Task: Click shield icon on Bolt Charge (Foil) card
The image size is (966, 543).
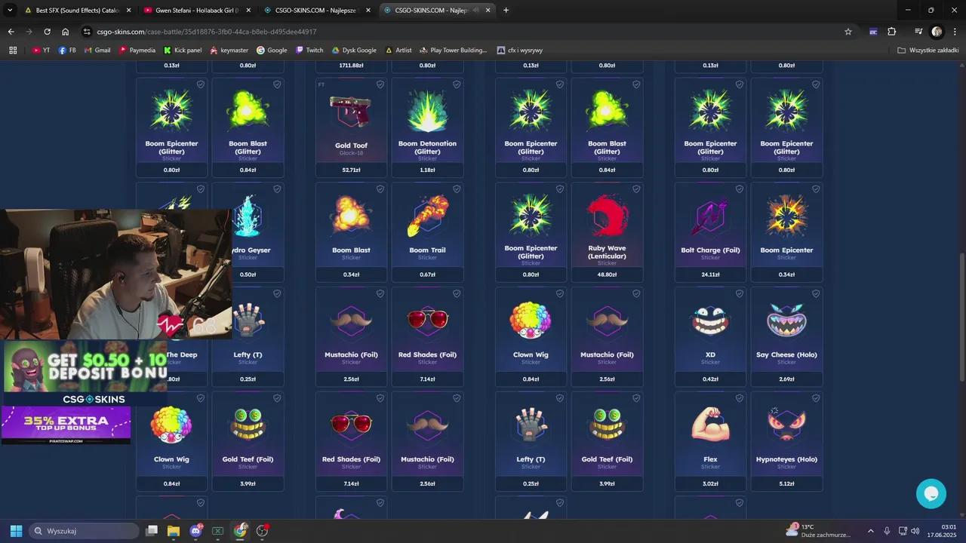Action: 740,189
